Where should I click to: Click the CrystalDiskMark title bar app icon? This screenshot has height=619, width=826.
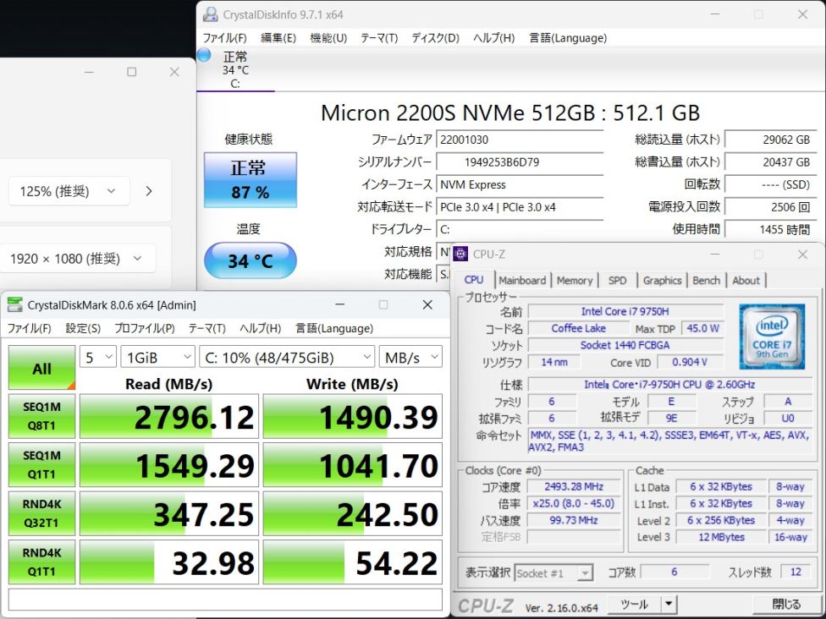click(x=15, y=305)
